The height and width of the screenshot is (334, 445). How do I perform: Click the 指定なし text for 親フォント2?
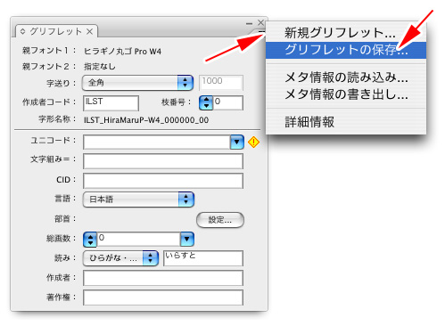pyautogui.click(x=100, y=67)
